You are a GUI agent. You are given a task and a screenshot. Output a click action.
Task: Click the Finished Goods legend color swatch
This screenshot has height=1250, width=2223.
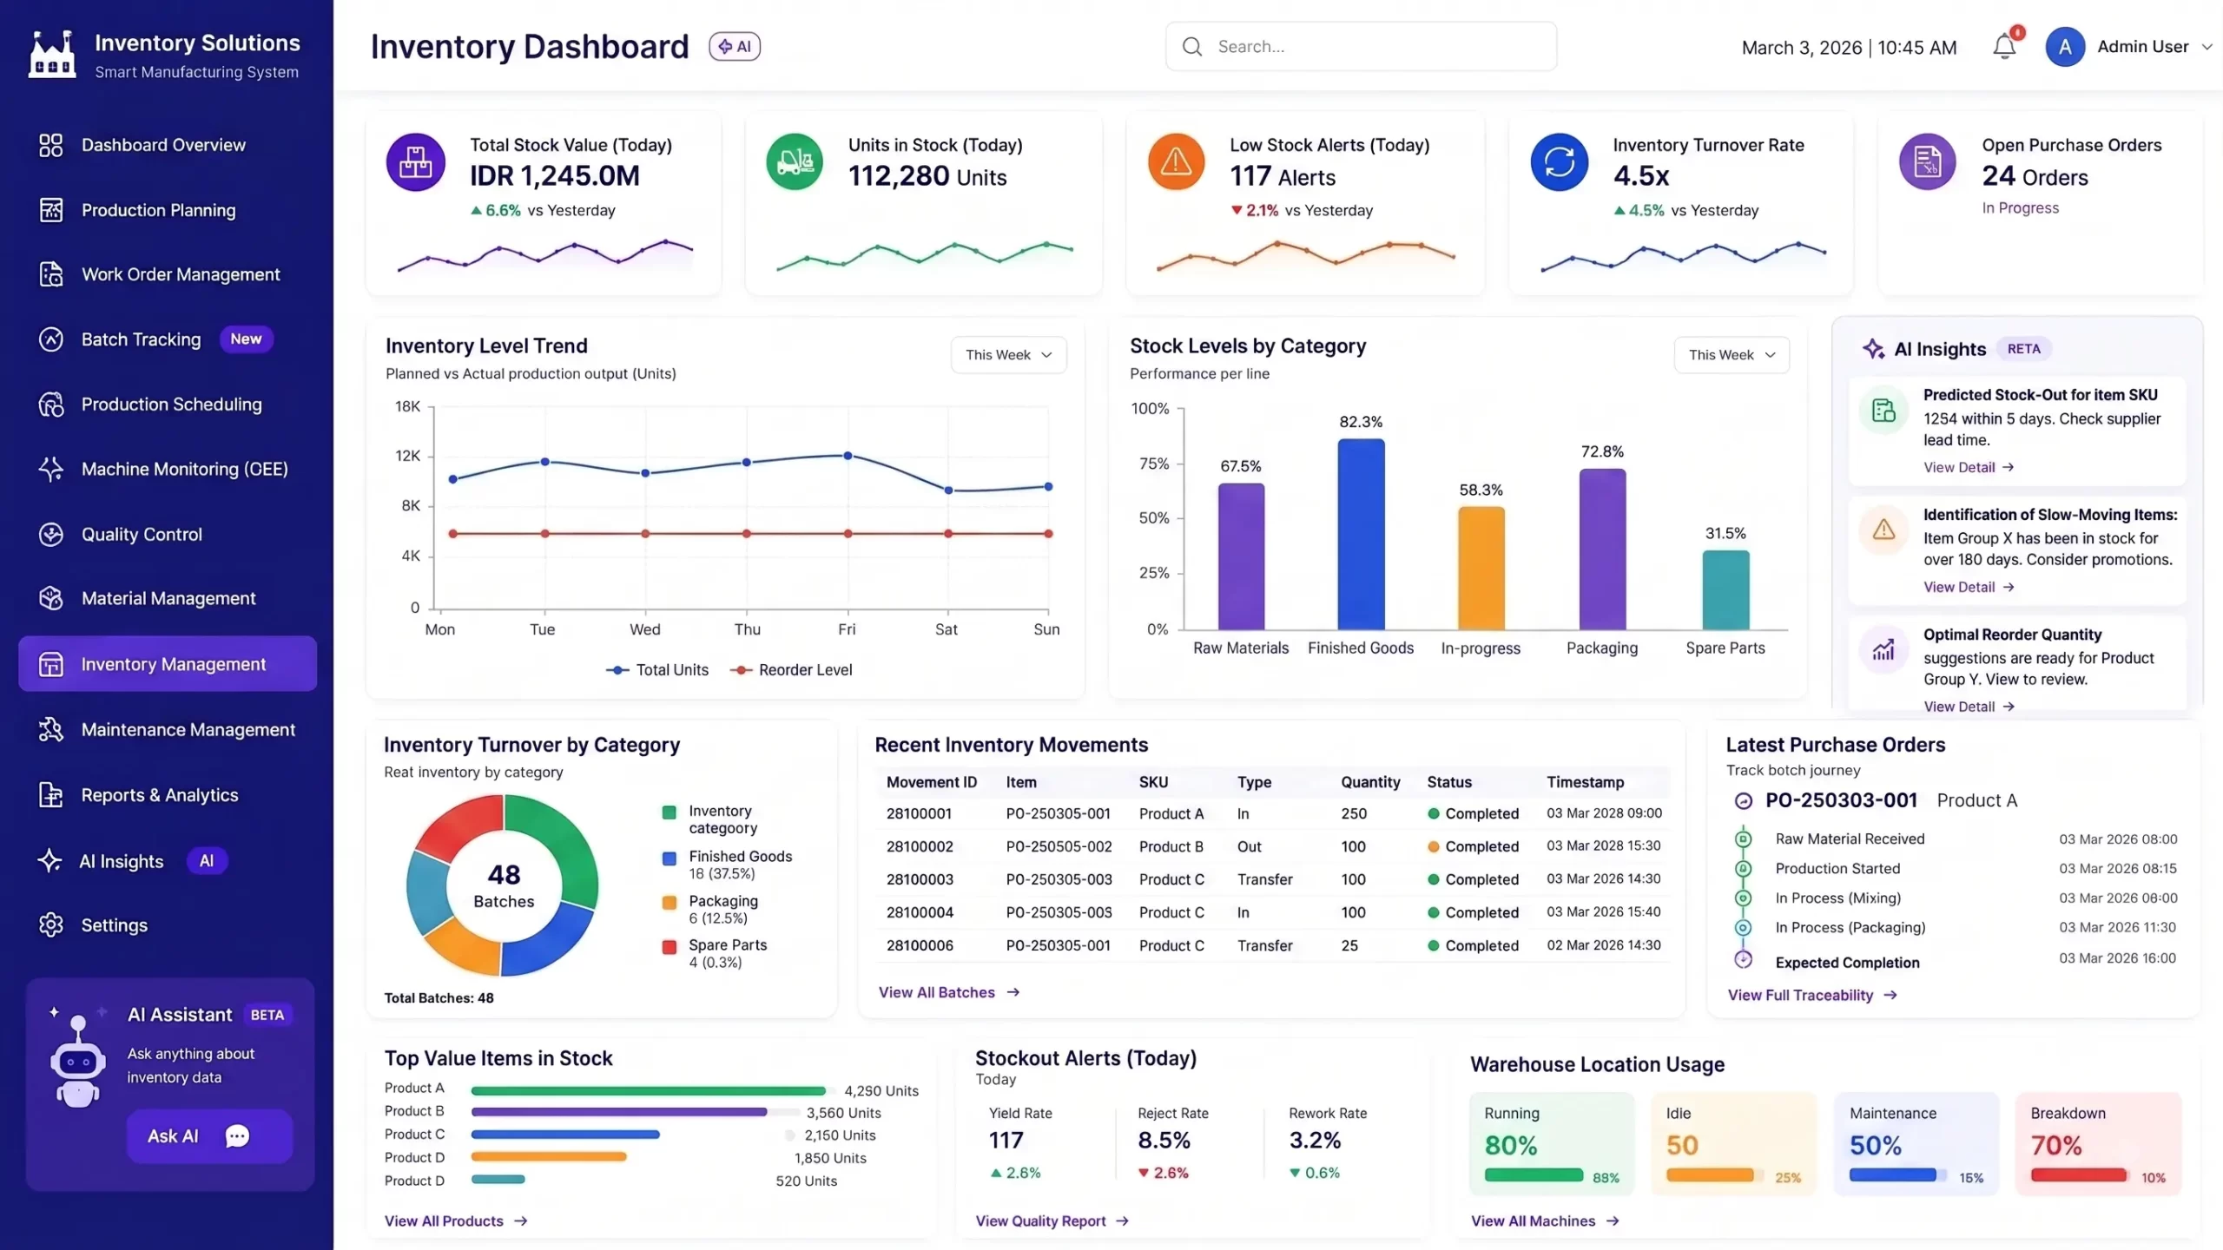670,859
